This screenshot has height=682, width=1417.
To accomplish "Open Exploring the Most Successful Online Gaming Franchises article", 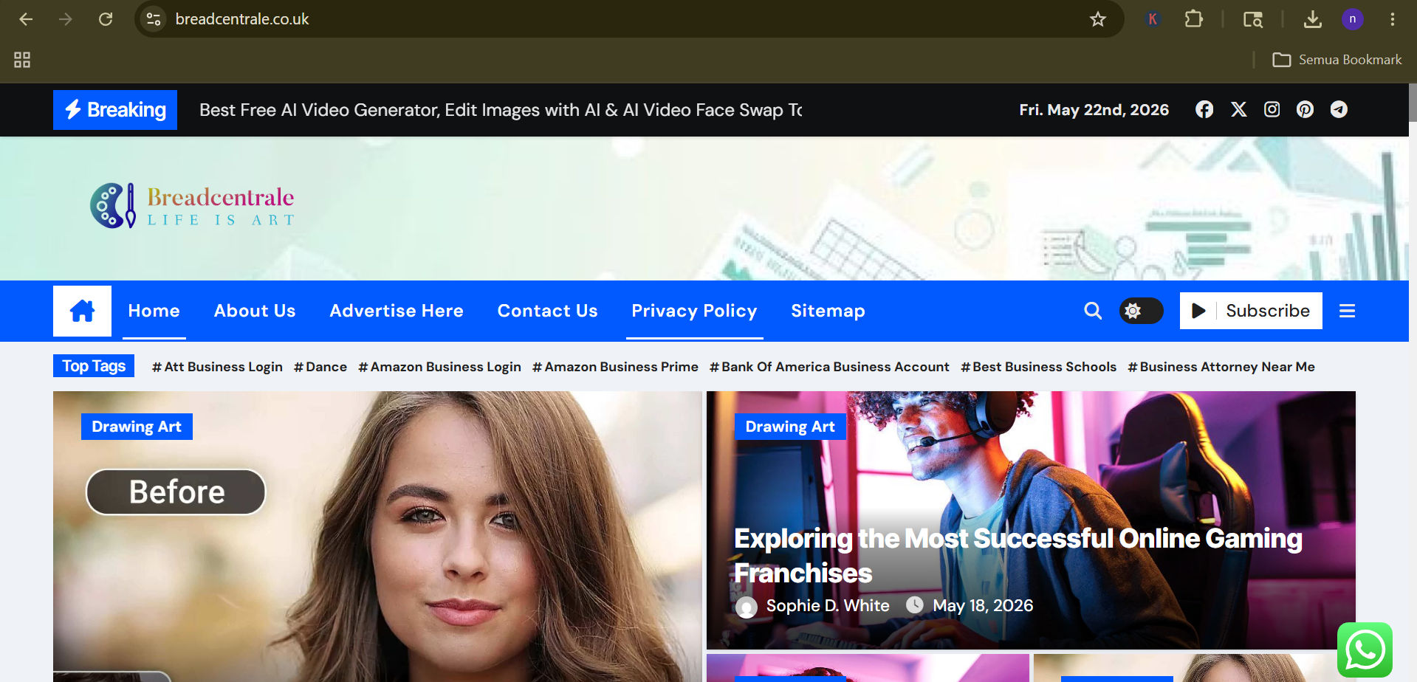I will pos(1018,556).
